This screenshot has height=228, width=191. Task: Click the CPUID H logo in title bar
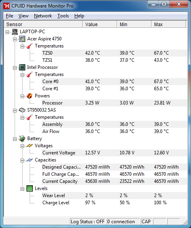coord(6,6)
